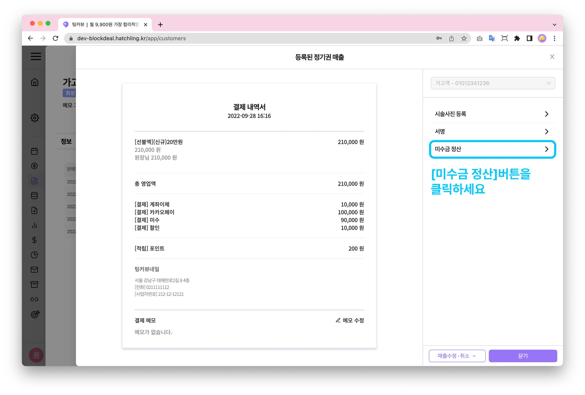Image resolution: width=585 pixels, height=395 pixels.
Task: Open settings gear in sidebar
Action: (35, 118)
